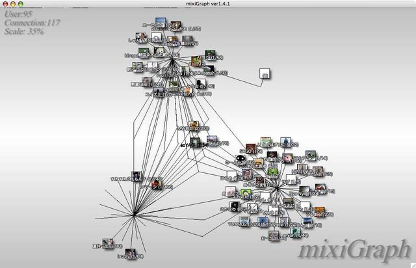Click the man-in-suit portrait thumbnail
416x268 pixels.
click(x=247, y=174)
